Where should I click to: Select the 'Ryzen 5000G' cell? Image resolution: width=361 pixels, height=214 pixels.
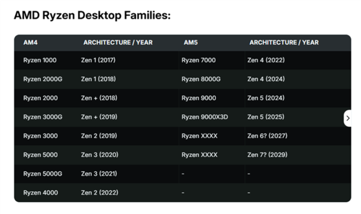coord(42,174)
